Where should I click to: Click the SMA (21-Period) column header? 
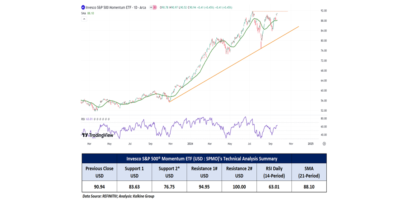(309, 173)
